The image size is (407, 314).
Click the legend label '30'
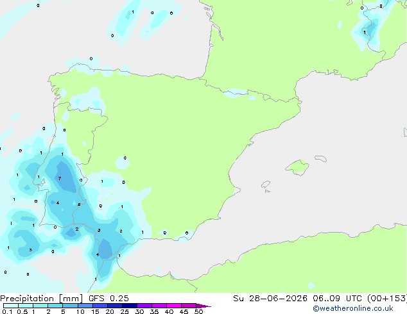click(139, 311)
